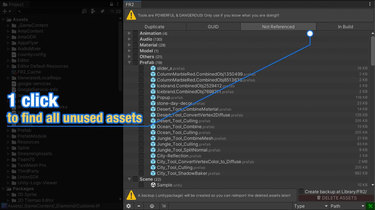375x210 pixels.
Task: Click the FR2 asset list vertical scrollbar
Action: 372,50
